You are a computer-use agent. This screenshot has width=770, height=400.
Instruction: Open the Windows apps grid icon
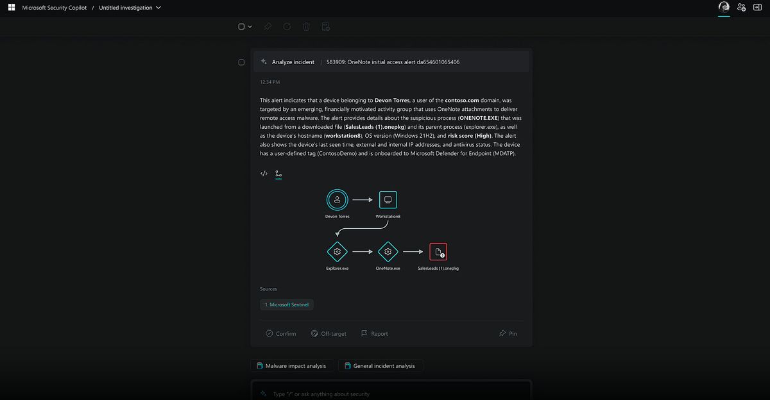coord(12,8)
